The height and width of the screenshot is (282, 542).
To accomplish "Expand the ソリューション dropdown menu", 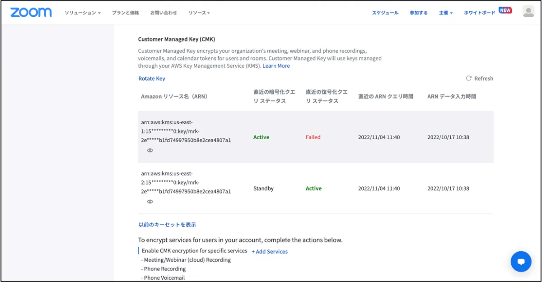I will 82,13.
